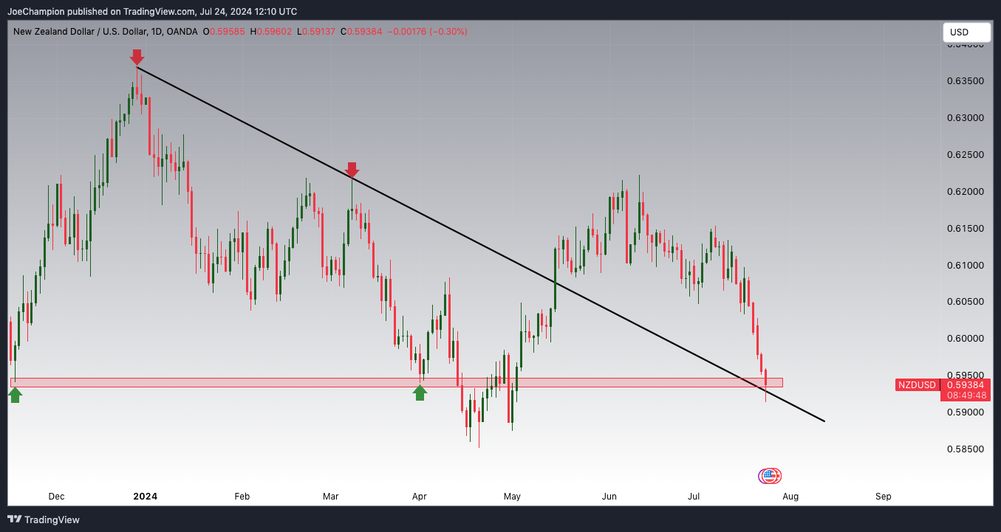Click the TradingView logo at bottom left
This screenshot has width=1001, height=532.
coord(43,519)
